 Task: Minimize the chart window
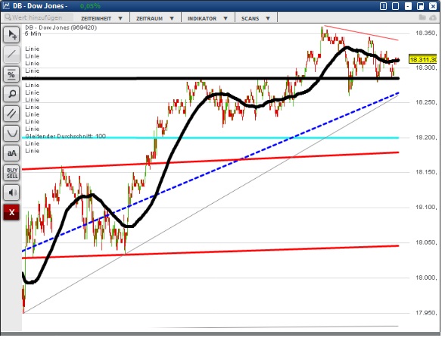408,6
